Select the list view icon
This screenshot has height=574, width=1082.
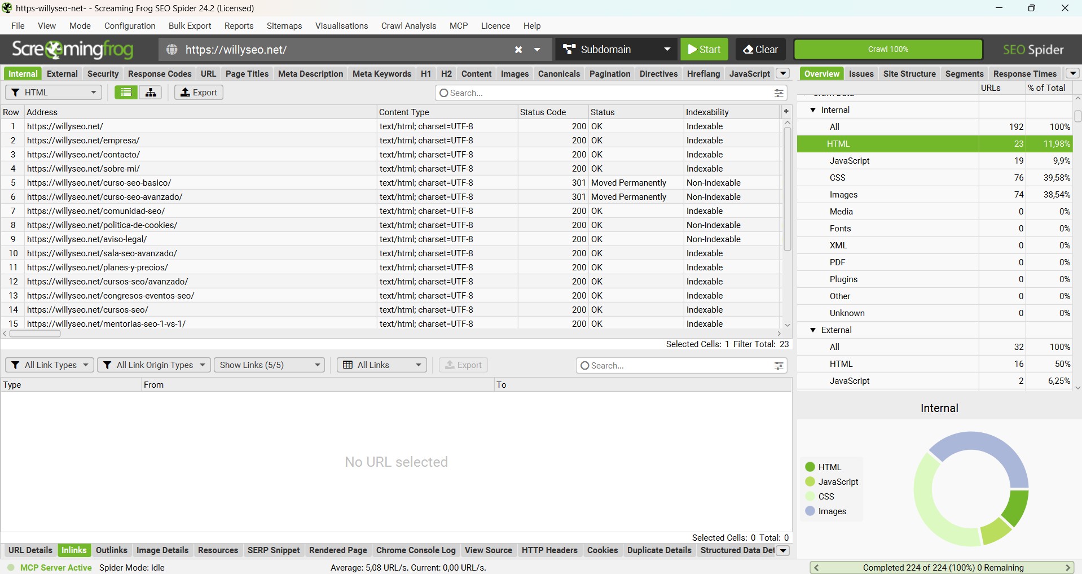pos(126,93)
